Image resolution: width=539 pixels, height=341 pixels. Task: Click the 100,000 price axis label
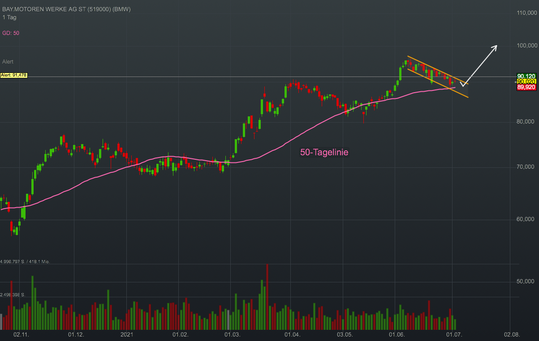tap(527, 46)
